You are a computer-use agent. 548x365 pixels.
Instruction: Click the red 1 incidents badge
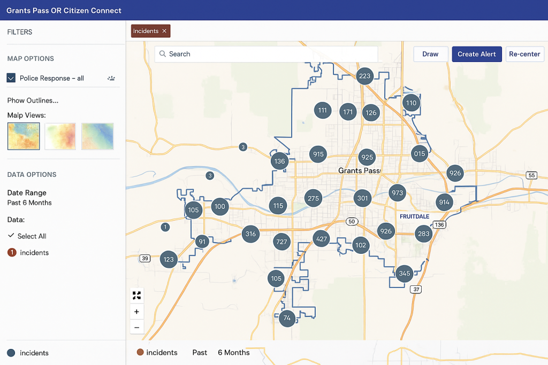(x=12, y=252)
